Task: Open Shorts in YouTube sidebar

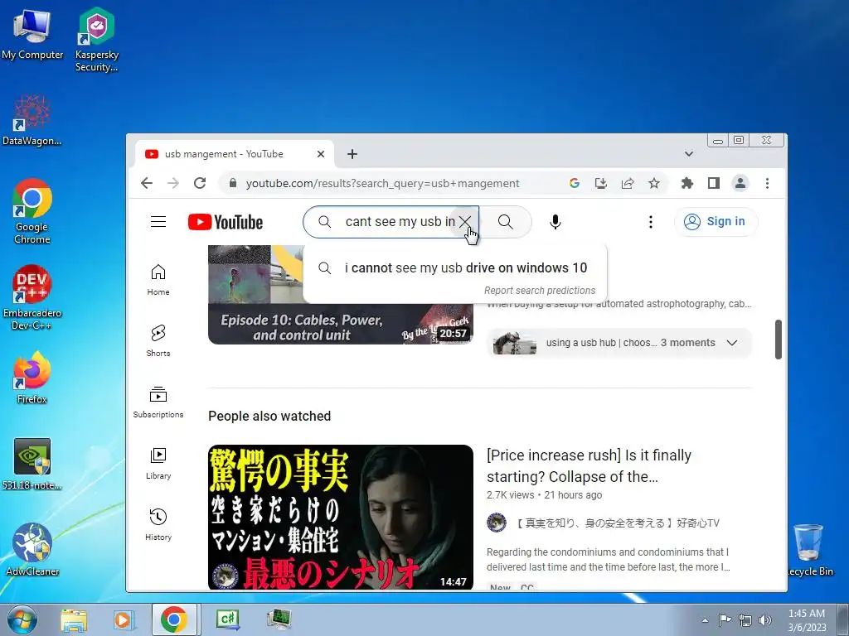Action: (158, 340)
